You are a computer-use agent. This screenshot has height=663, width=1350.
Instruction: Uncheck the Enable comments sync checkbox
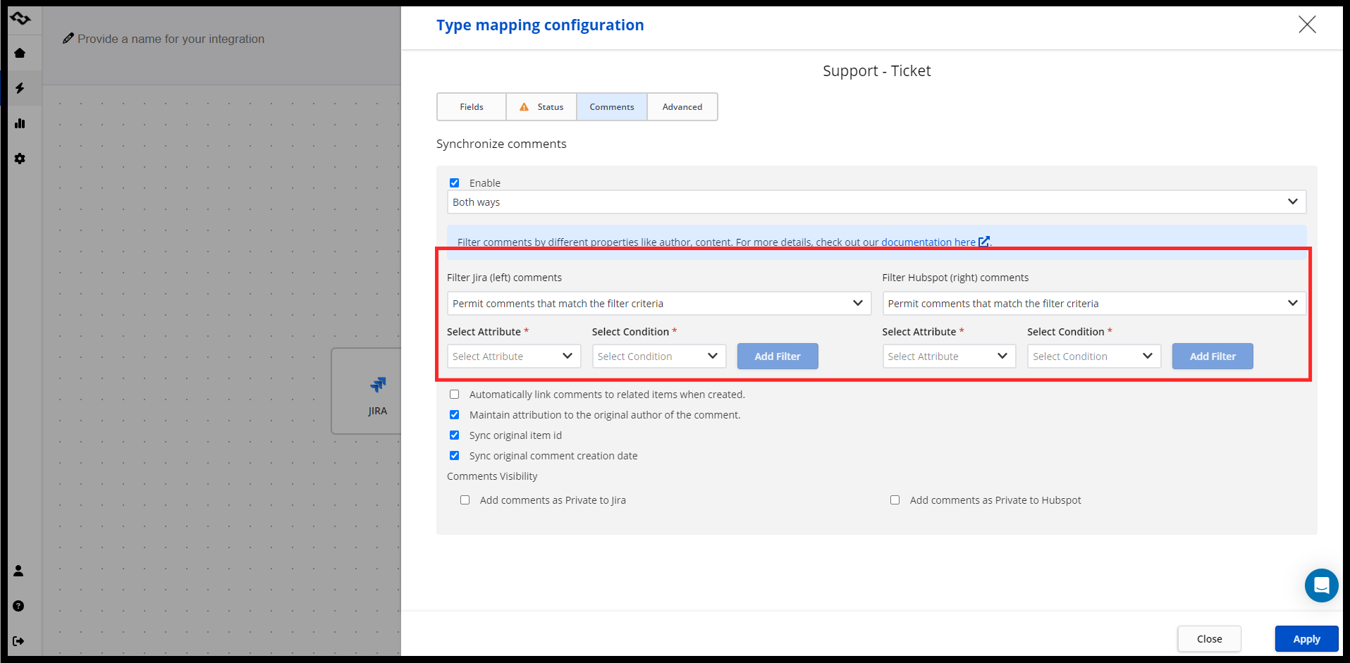click(x=455, y=183)
